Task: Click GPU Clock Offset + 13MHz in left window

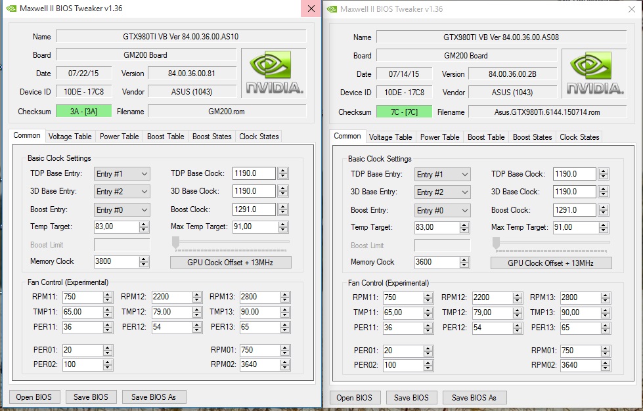Action: [231, 263]
